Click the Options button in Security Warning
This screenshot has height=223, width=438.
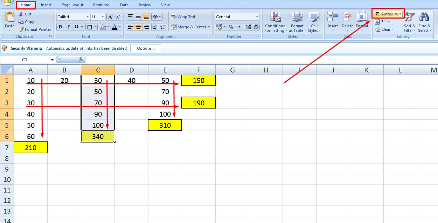[146, 48]
